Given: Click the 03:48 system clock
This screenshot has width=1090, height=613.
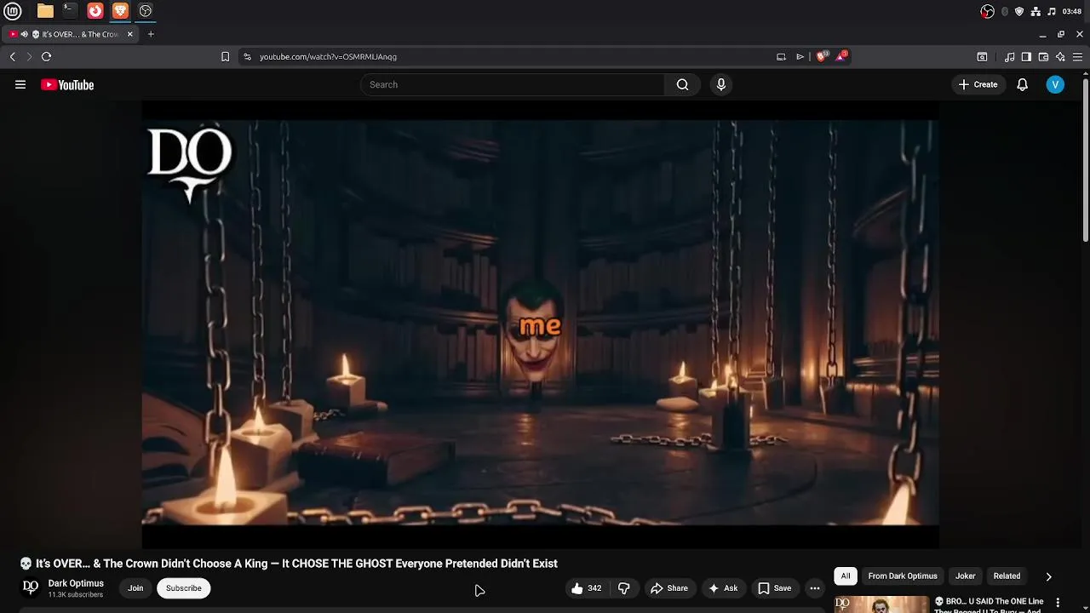Looking at the screenshot, I should point(1072,11).
